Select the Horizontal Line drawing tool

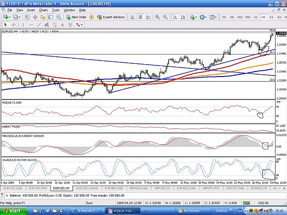tap(31, 25)
